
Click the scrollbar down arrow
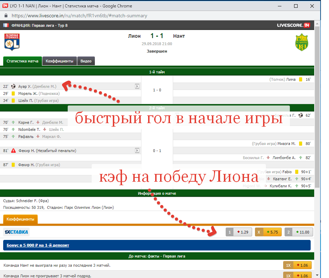(x=317, y=275)
